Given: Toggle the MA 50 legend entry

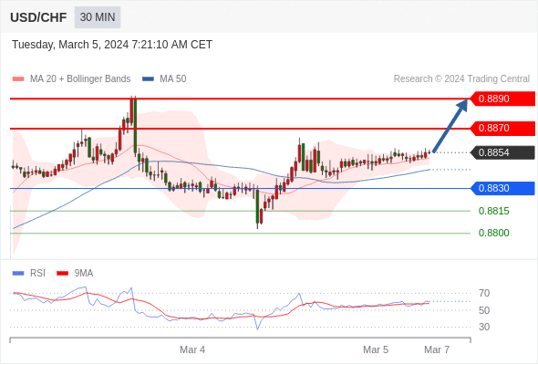Looking at the screenshot, I should pos(164,79).
